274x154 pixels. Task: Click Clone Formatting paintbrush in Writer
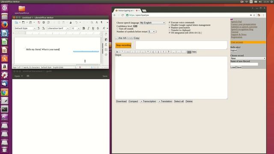[71, 22]
